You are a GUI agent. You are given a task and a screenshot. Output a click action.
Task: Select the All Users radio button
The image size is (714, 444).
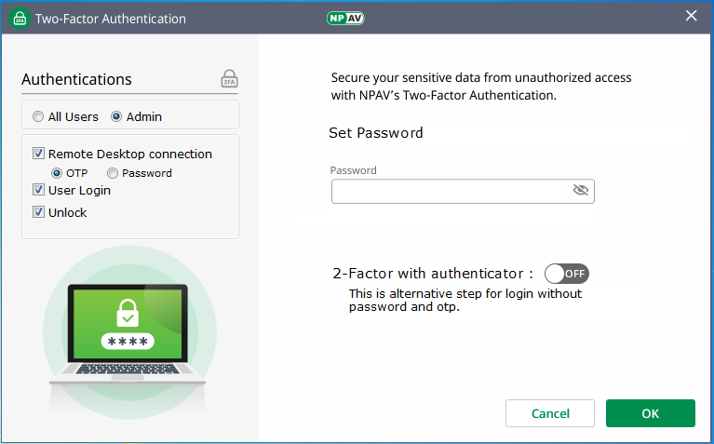tap(38, 117)
